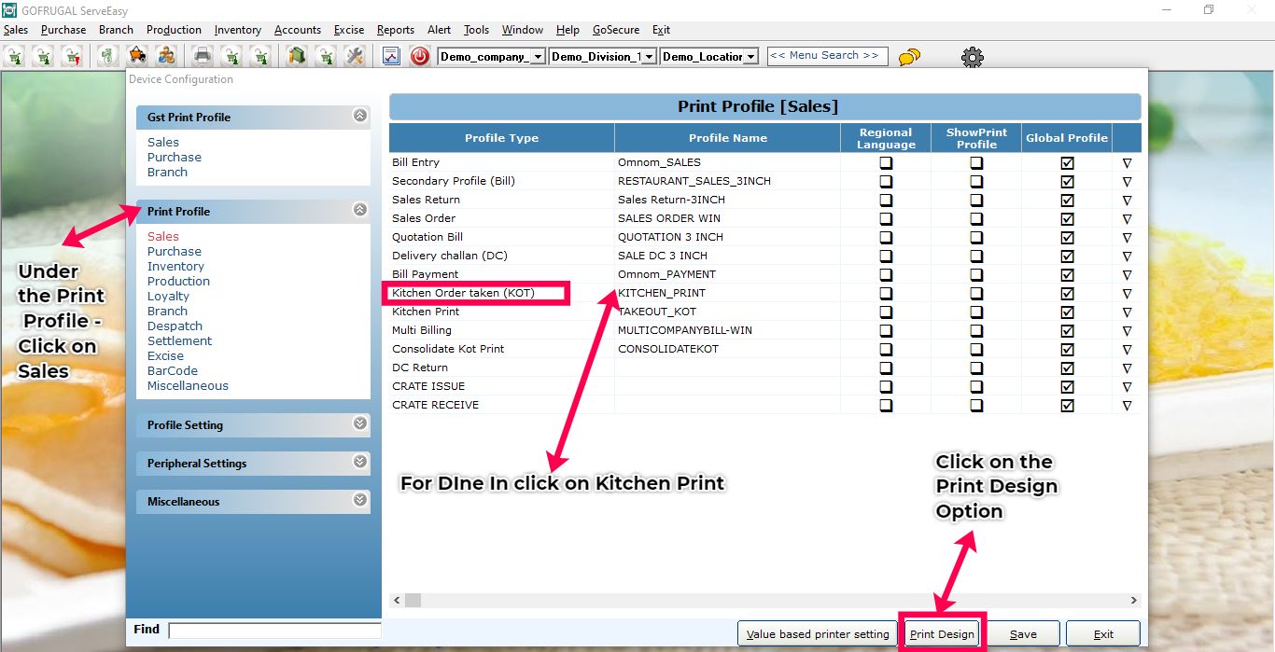Viewport: 1275px width, 652px height.
Task: Open the Inventory menu
Action: point(237,30)
